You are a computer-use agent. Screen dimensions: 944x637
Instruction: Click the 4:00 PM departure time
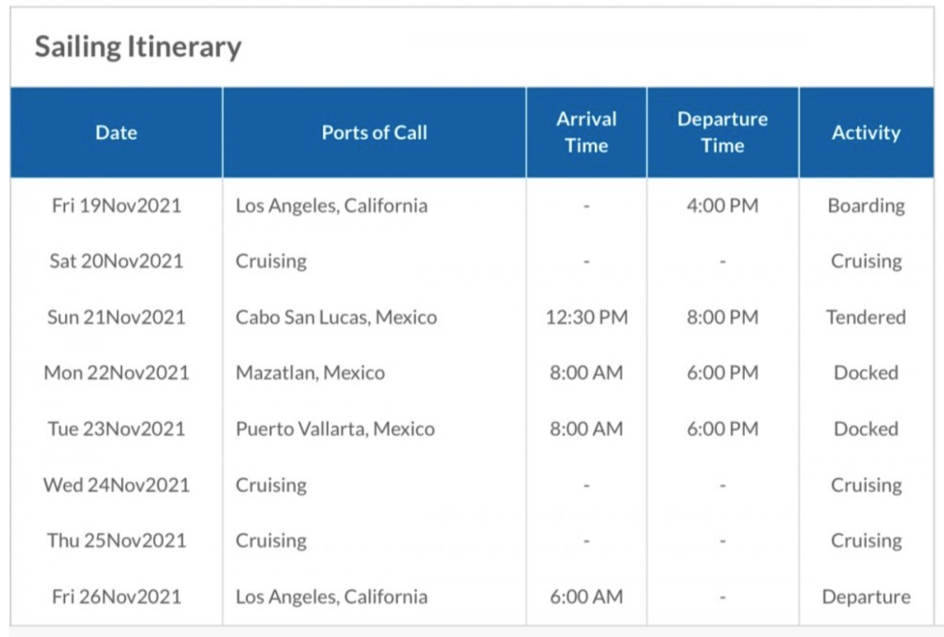click(723, 206)
